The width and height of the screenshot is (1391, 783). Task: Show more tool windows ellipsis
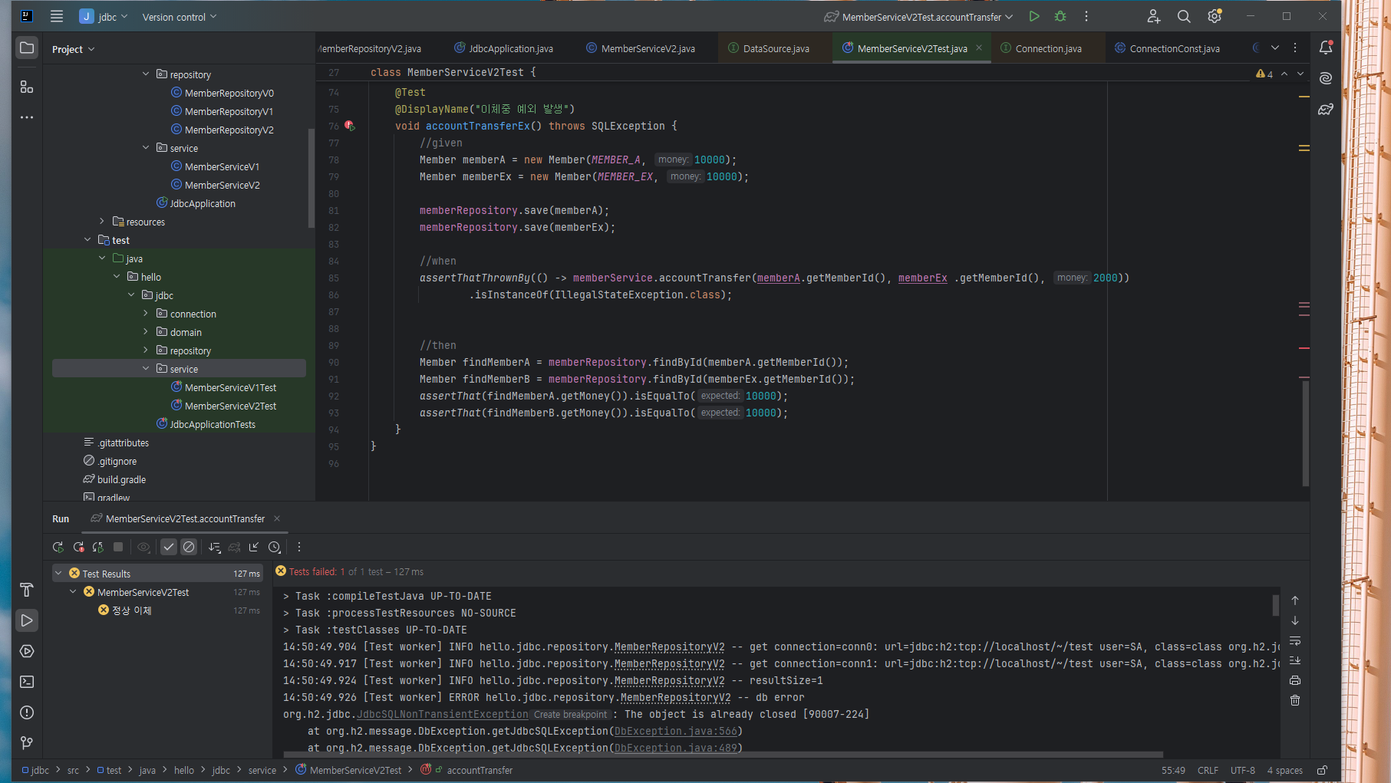coord(27,117)
